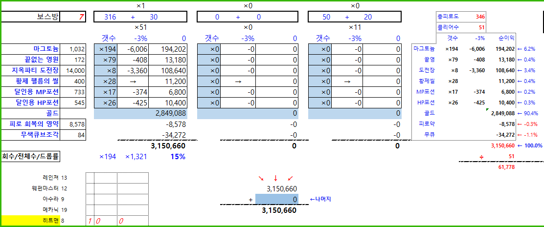The image size is (544, 227).
Task: Select the 회수/전체수/드롭률 label cell
Action: [32, 157]
